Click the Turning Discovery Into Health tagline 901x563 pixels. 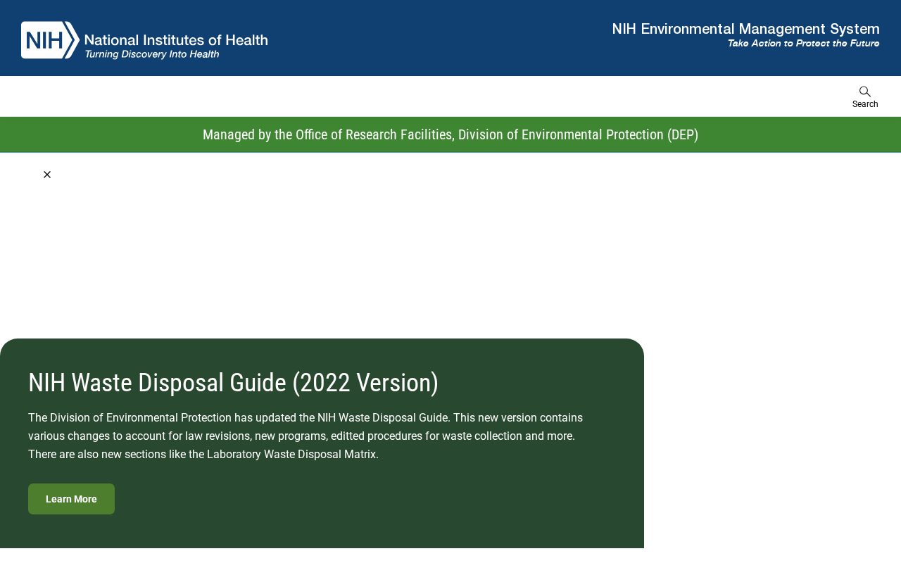coord(152,54)
